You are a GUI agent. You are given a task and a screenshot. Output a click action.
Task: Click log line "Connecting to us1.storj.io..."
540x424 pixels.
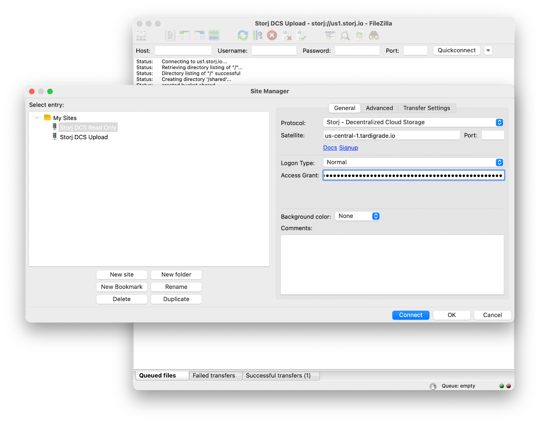[194, 61]
